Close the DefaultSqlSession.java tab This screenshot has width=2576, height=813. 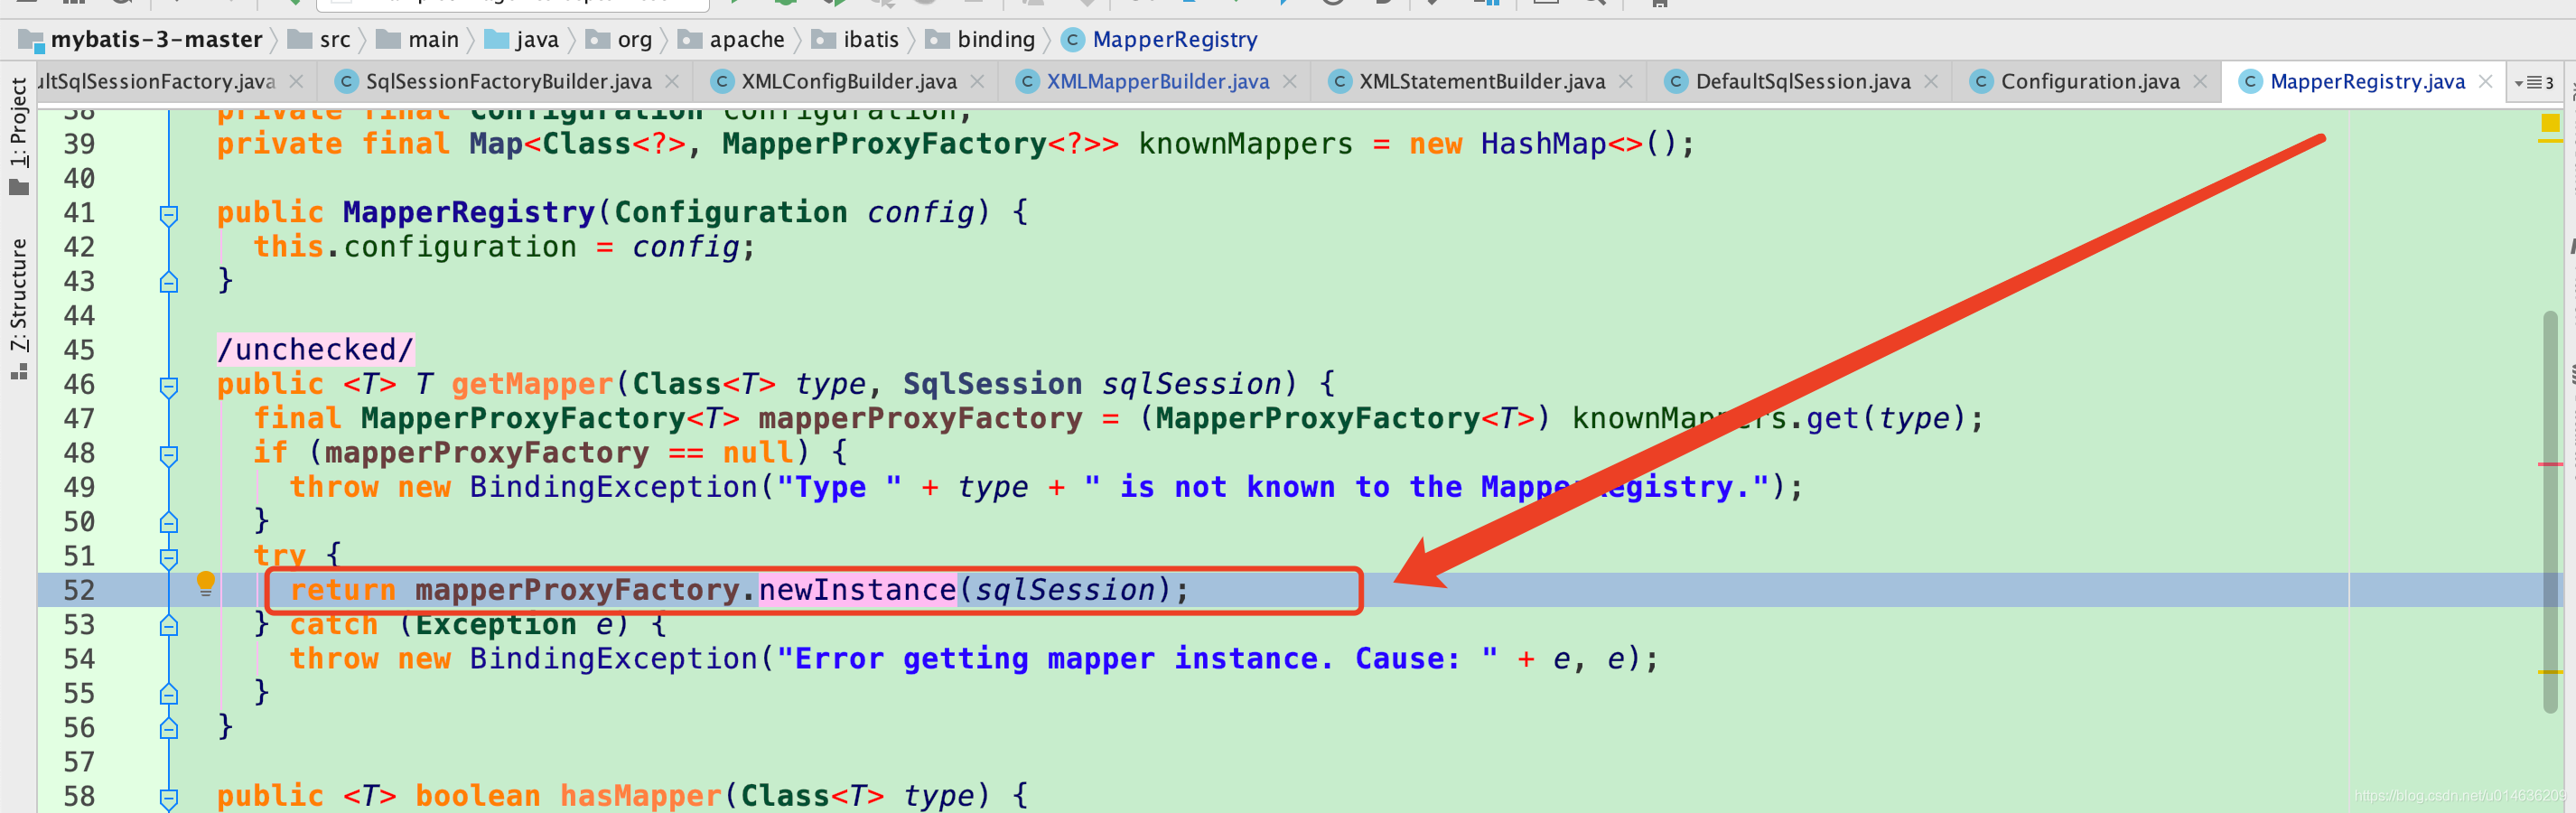point(1931,82)
